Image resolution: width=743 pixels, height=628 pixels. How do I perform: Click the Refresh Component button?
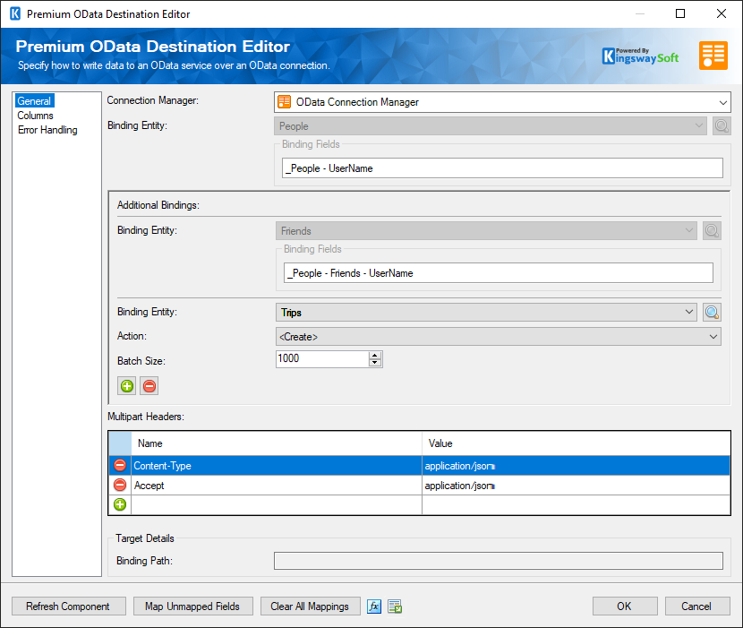tap(69, 606)
